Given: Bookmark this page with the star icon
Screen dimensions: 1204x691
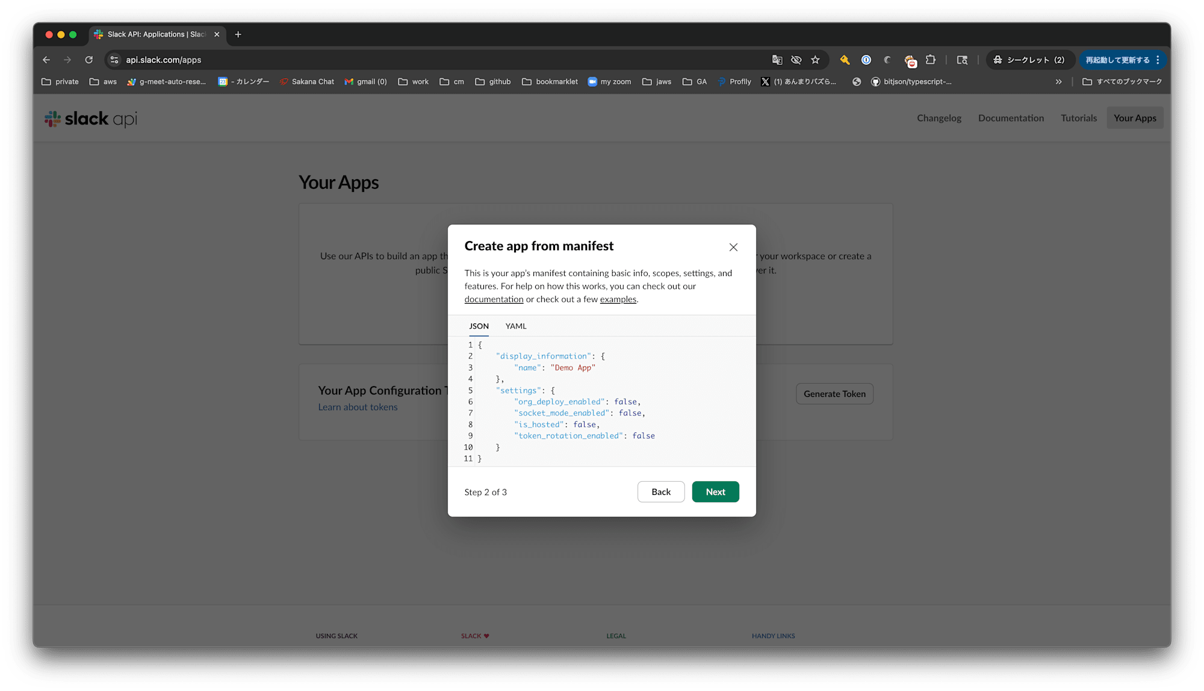Looking at the screenshot, I should point(816,60).
